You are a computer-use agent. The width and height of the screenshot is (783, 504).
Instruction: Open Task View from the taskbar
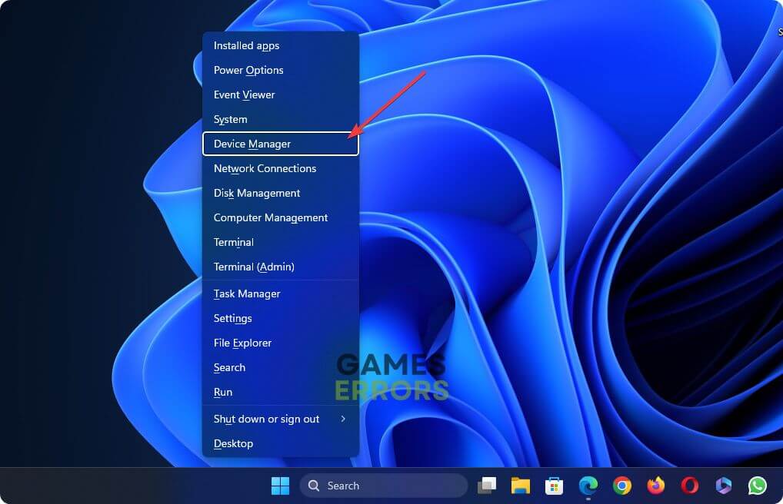tap(486, 486)
